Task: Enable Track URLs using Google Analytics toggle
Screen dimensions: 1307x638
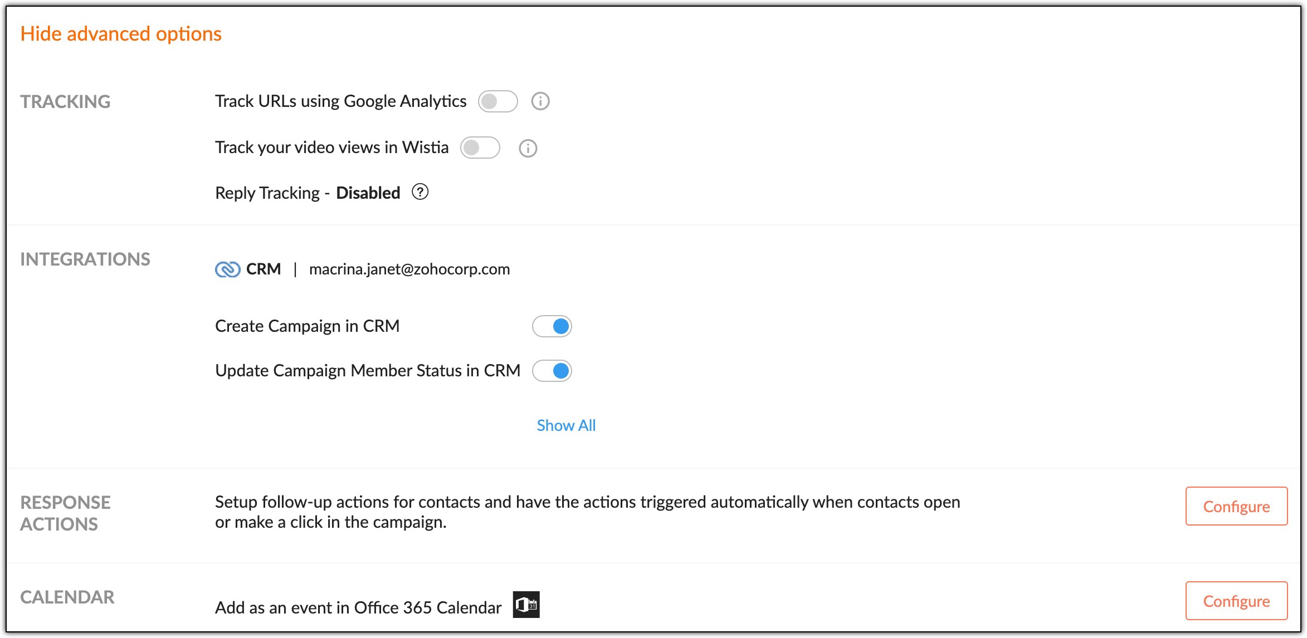Action: click(x=498, y=101)
